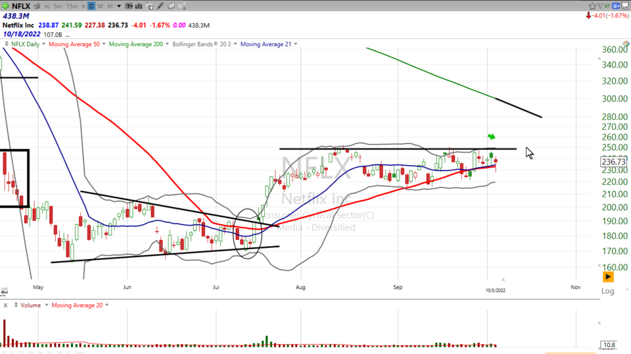
Task: Click the add indicator grid-plus icon
Action: click(x=149, y=6)
